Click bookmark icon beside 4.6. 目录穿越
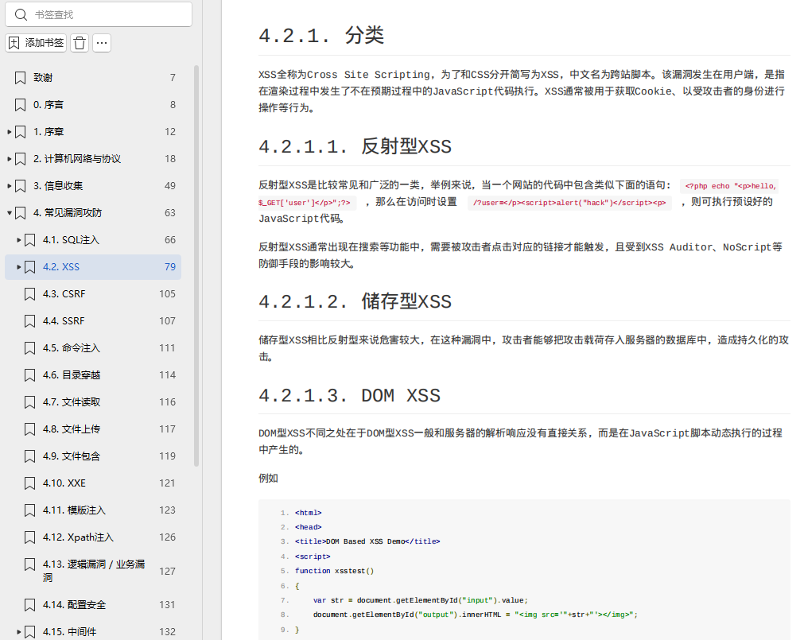 point(29,375)
